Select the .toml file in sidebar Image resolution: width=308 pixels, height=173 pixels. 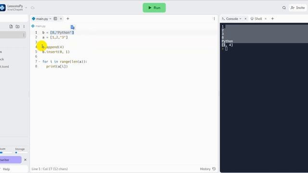(4, 67)
